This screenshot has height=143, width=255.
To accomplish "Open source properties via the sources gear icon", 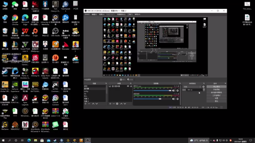I will coord(117,104).
